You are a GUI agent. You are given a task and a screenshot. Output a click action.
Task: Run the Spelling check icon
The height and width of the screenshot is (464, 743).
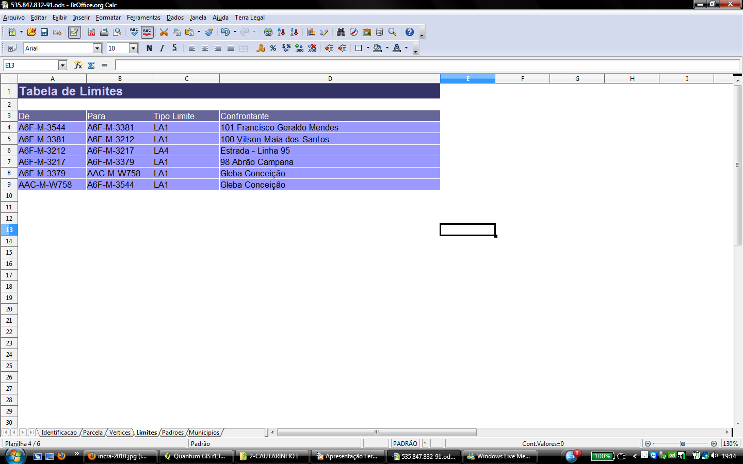click(x=134, y=32)
